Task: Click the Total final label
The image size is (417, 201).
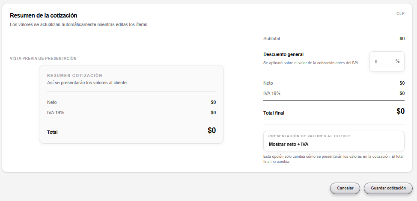Action: 274,113
